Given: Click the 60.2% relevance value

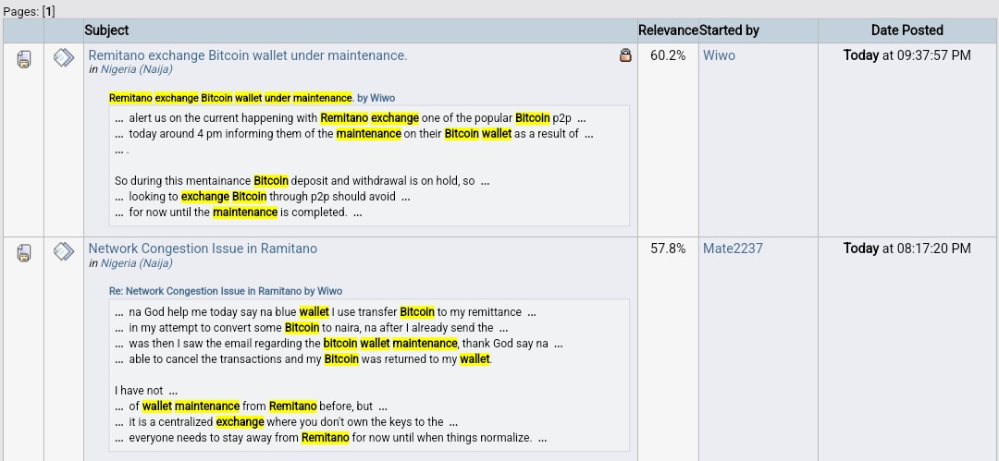Looking at the screenshot, I should click(668, 55).
